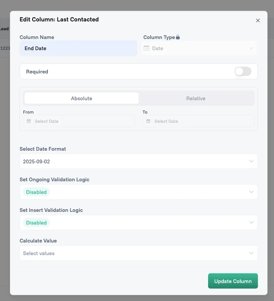The height and width of the screenshot is (301, 274).
Task: Click the Update Column button
Action: pos(233,281)
